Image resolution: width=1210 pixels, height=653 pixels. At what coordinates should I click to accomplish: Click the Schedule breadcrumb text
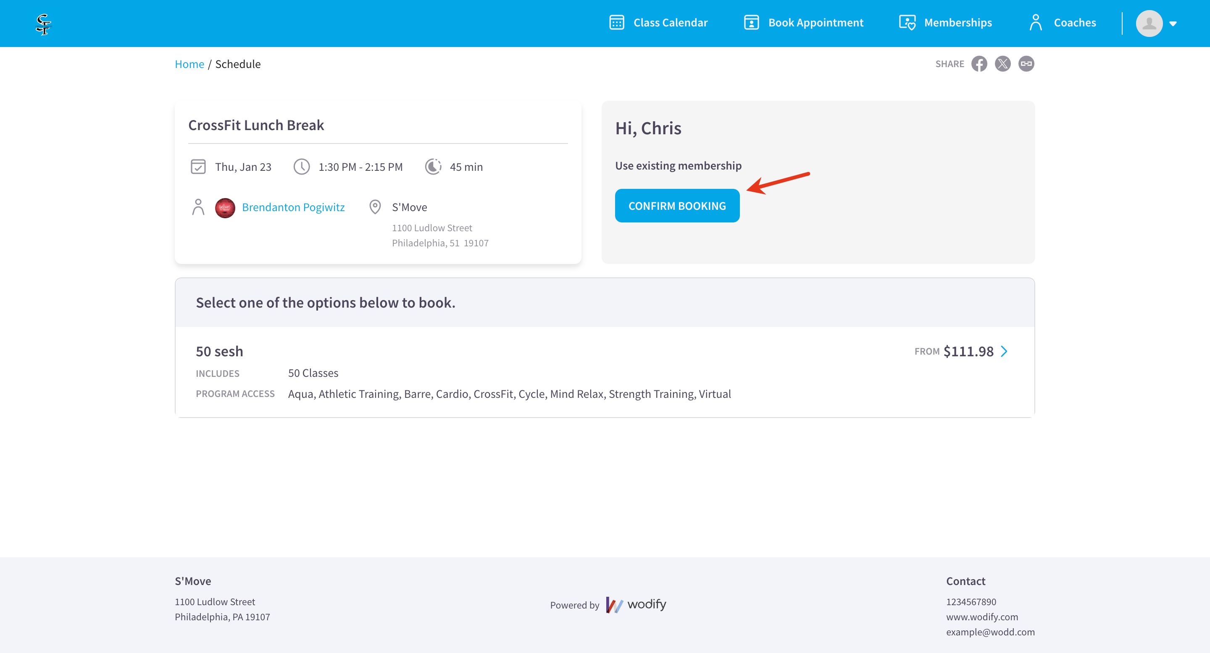click(x=238, y=64)
